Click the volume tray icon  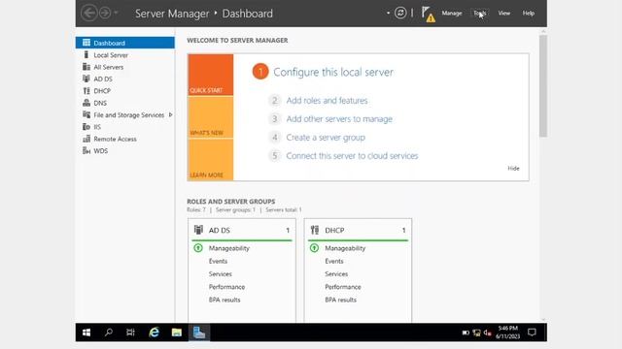[488, 333]
